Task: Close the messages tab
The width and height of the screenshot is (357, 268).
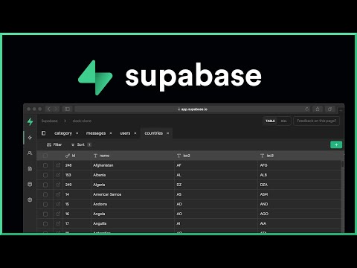Action: [x=111, y=133]
